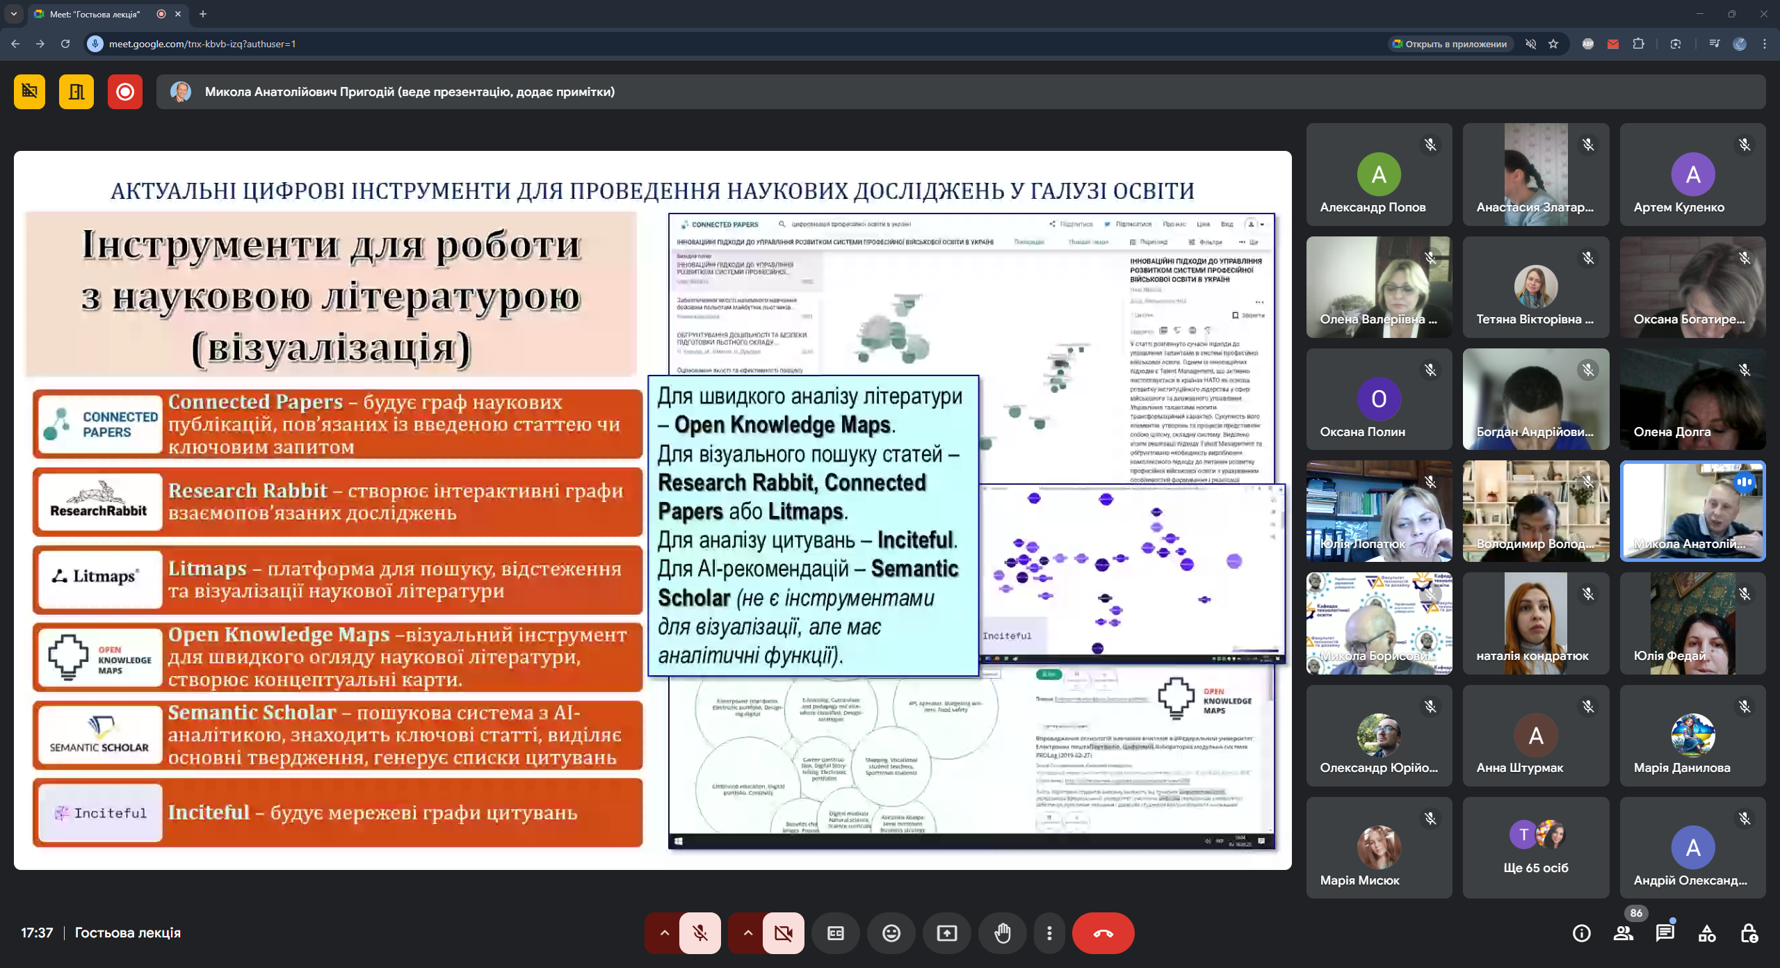The width and height of the screenshot is (1780, 968).
Task: Turn on closed captions
Action: pos(836,933)
